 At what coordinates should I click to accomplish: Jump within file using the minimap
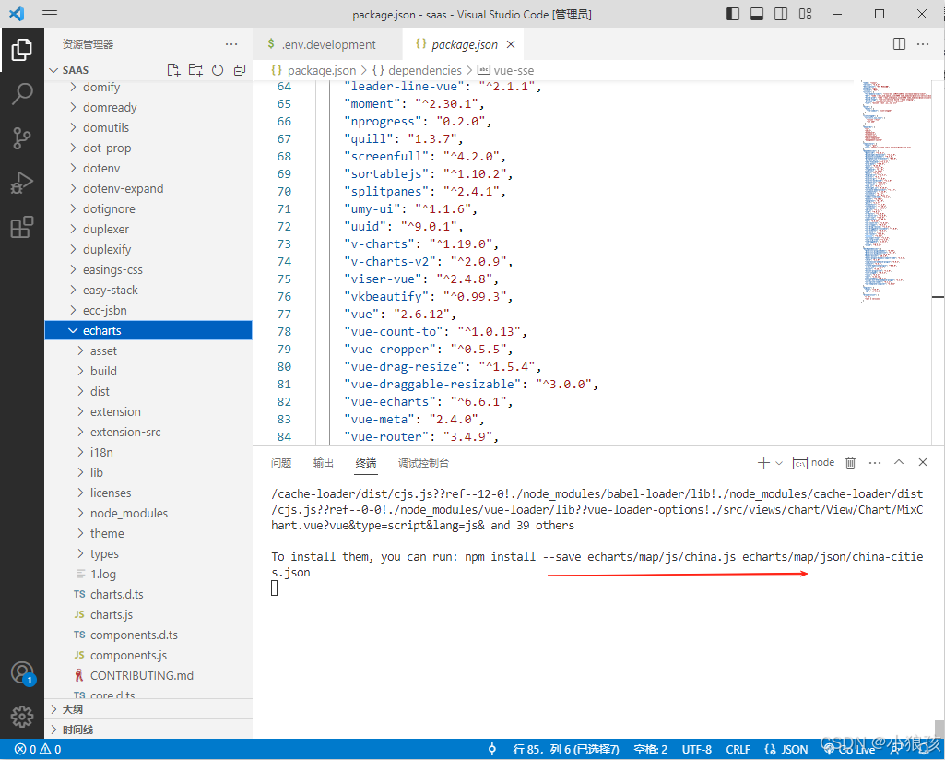(x=896, y=192)
